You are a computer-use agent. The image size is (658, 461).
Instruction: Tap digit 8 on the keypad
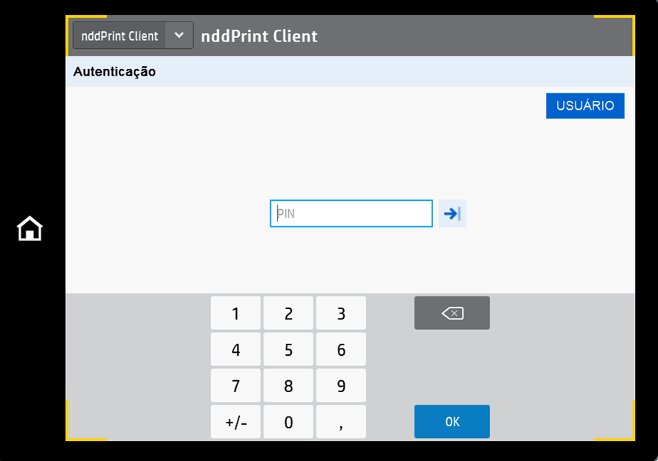click(x=288, y=385)
